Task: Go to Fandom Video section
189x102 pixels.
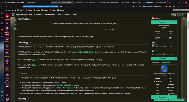Action: [7, 69]
